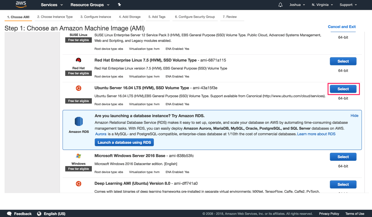Click Free tier eligible badge under SUSE Linux
Viewport: 372px width, 217px height.
coord(78,40)
